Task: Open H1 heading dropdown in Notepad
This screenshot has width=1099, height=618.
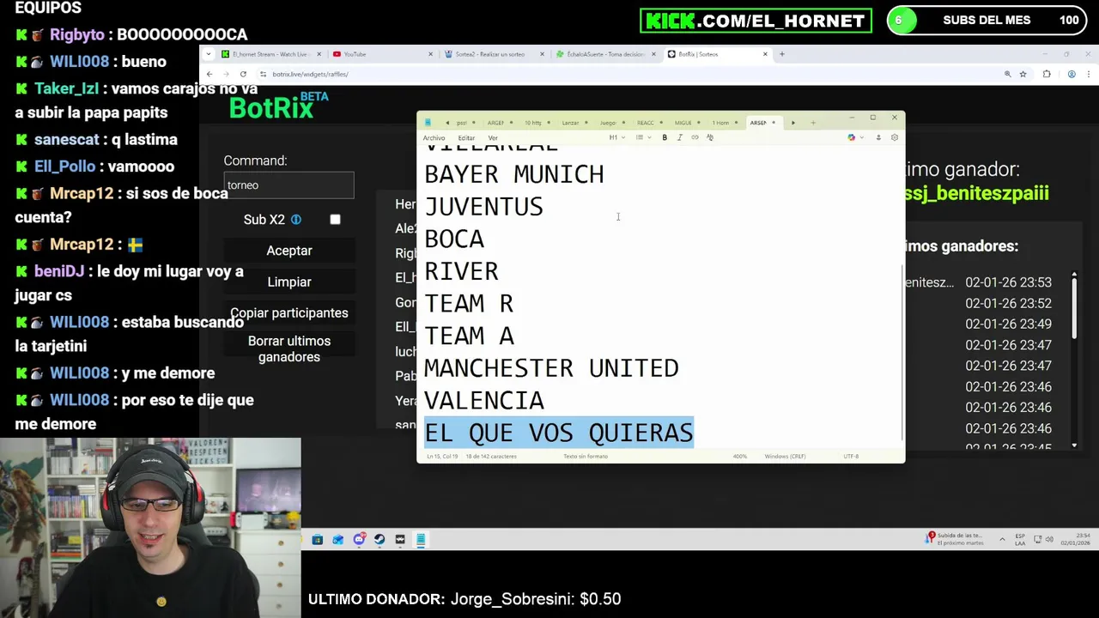Action: [616, 137]
